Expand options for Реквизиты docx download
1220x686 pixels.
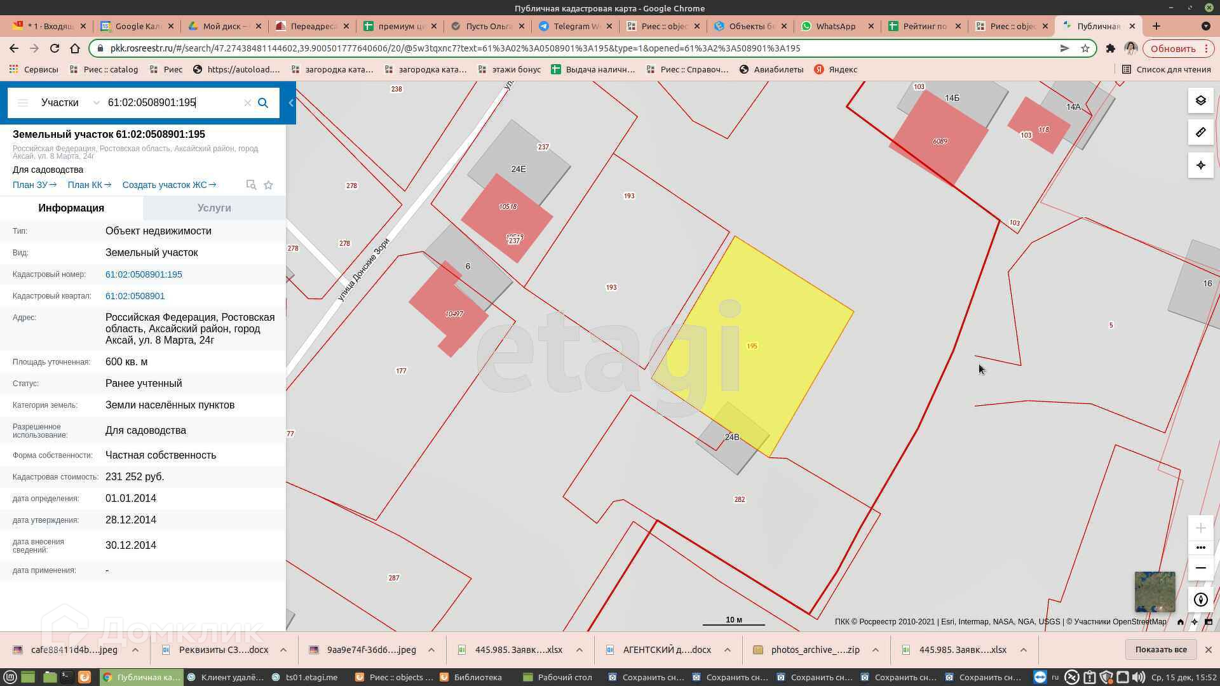283,650
